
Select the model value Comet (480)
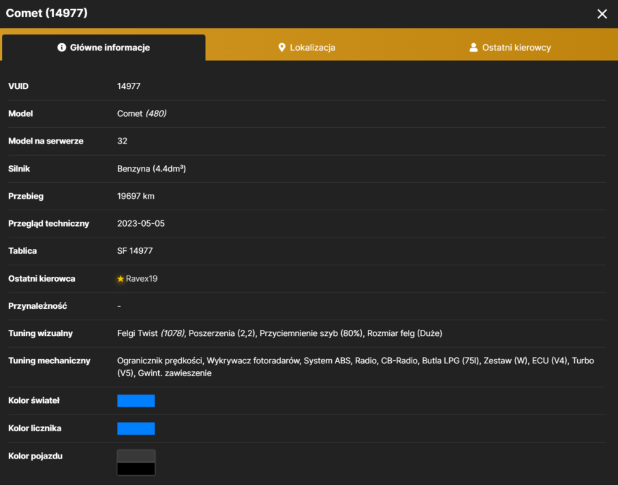(x=142, y=114)
